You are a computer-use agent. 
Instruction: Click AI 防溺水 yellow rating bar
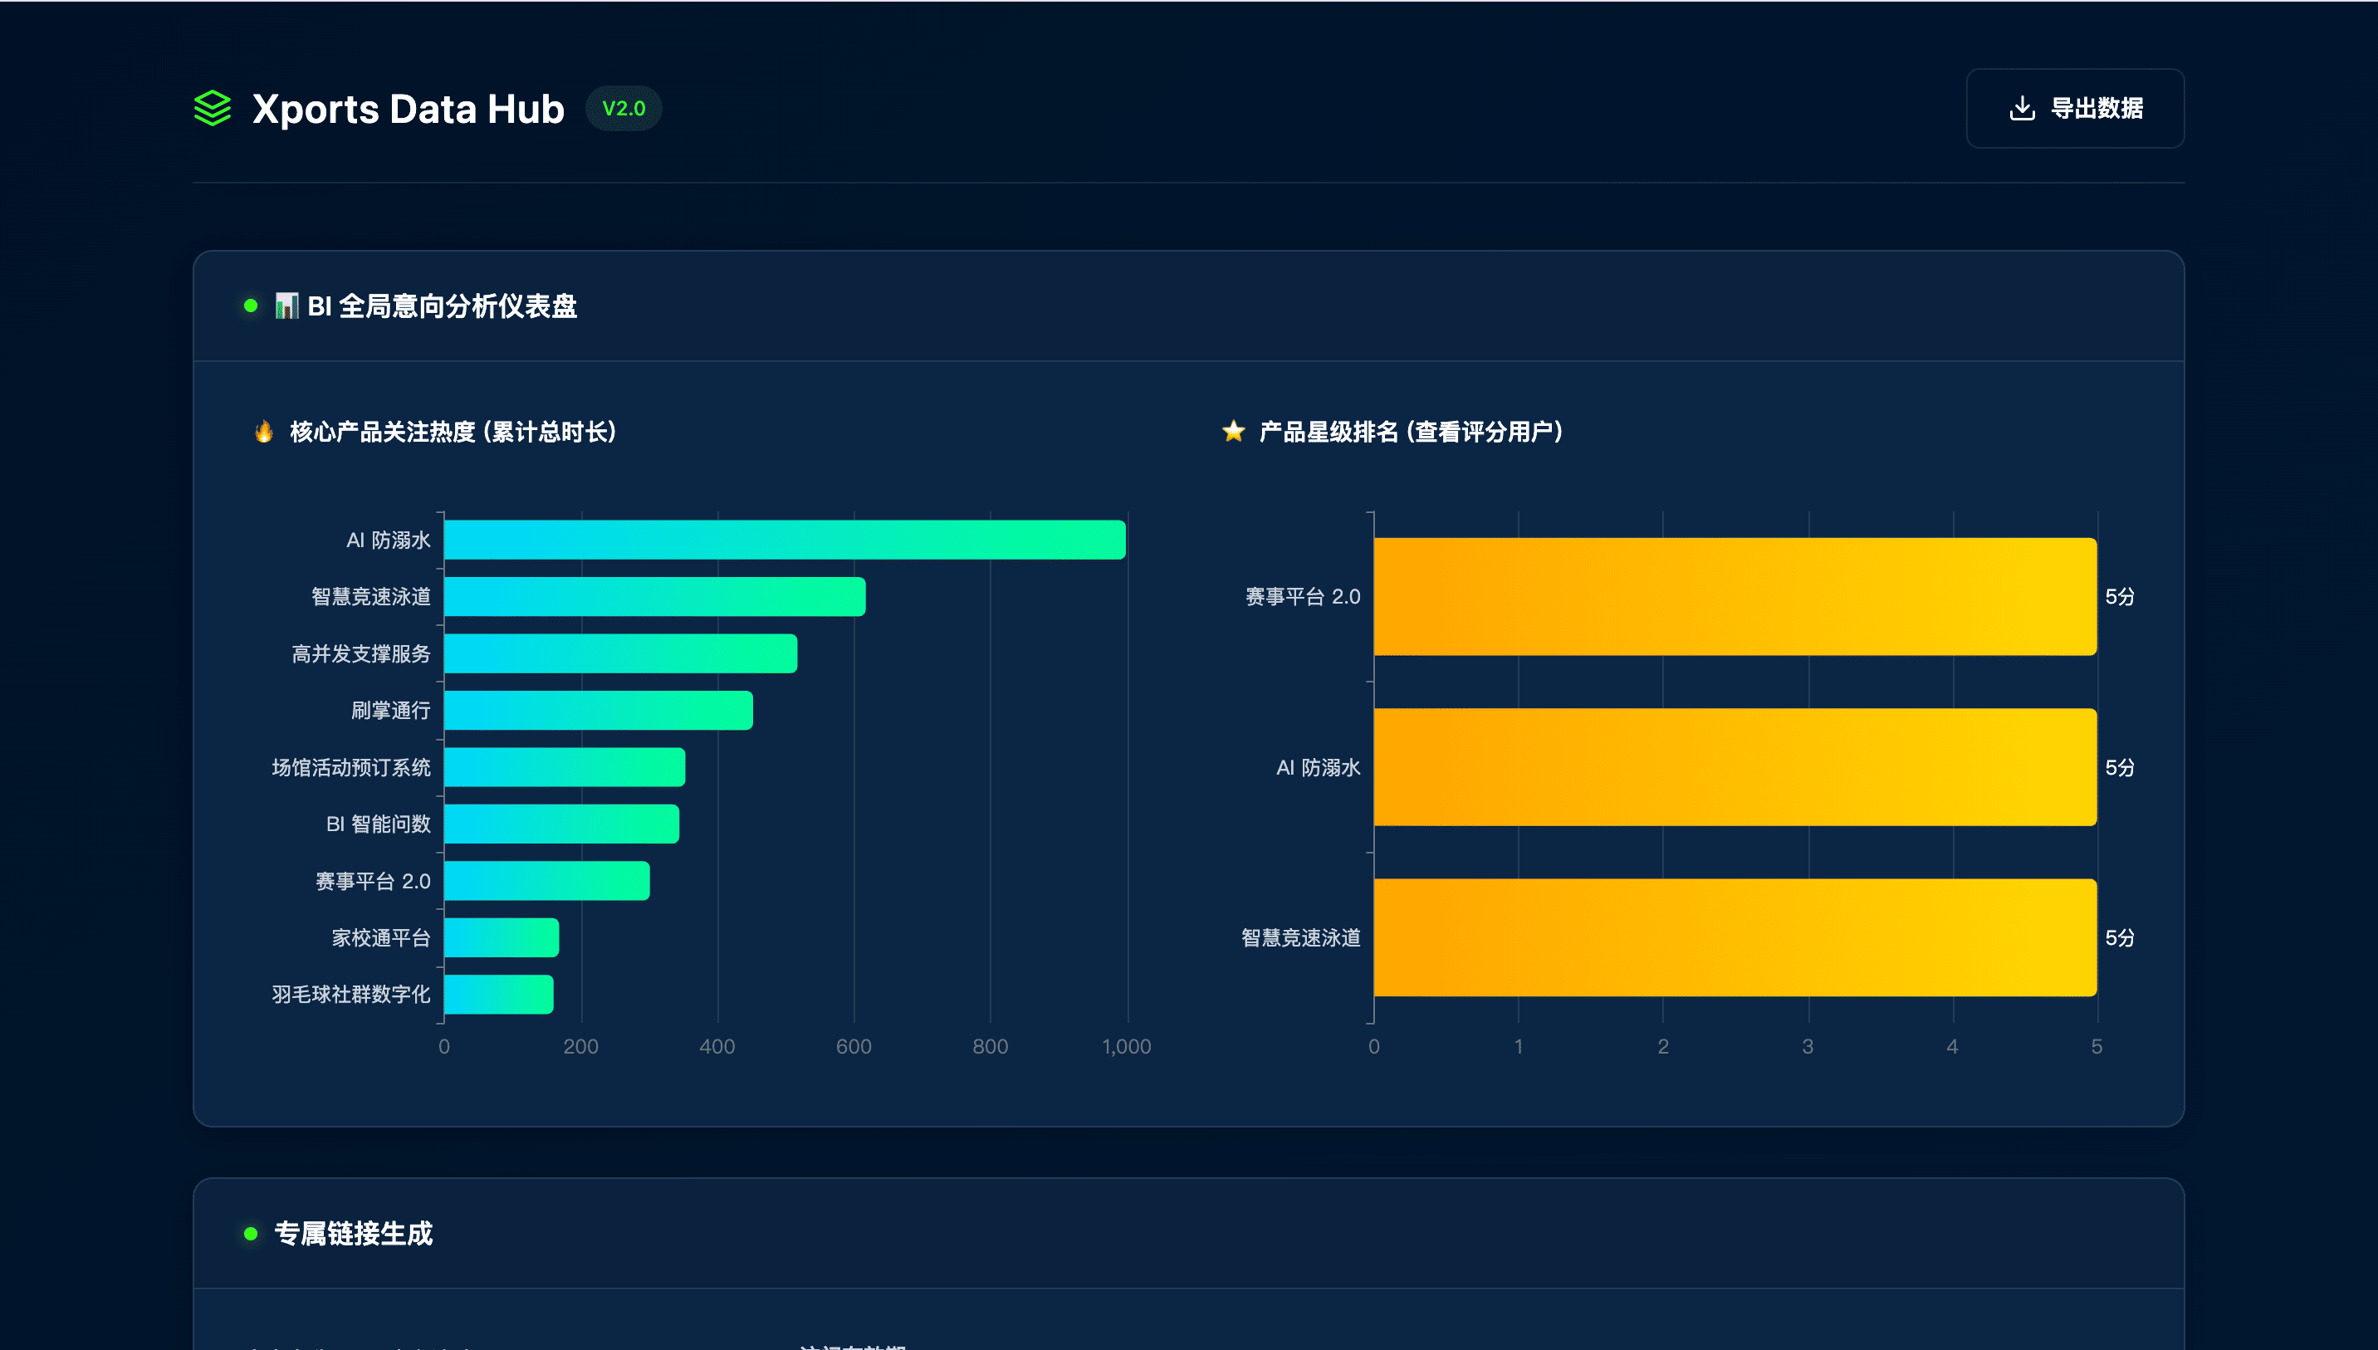coord(1734,767)
